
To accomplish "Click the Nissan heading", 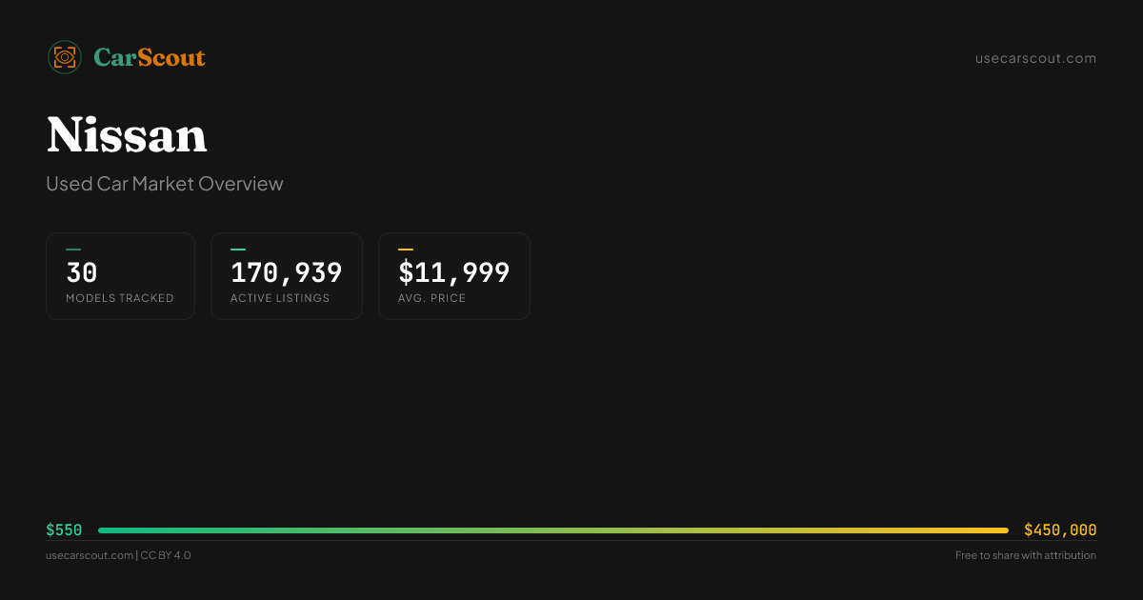I will point(127,135).
